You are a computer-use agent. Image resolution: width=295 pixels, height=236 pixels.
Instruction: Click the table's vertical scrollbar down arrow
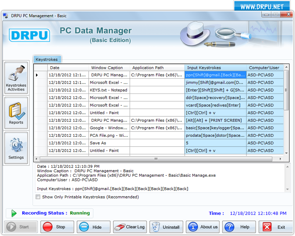286,153
